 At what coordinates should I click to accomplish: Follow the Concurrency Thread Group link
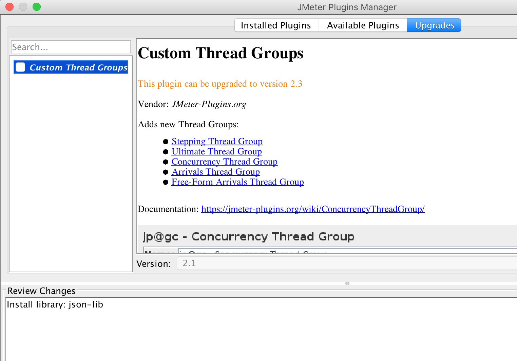pyautogui.click(x=225, y=162)
